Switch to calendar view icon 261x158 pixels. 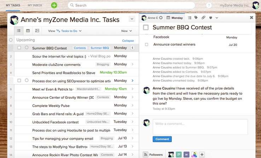coord(28,31)
